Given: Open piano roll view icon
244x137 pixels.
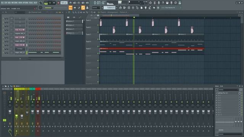Looking at the screenshot, I should [x=125, y=8].
